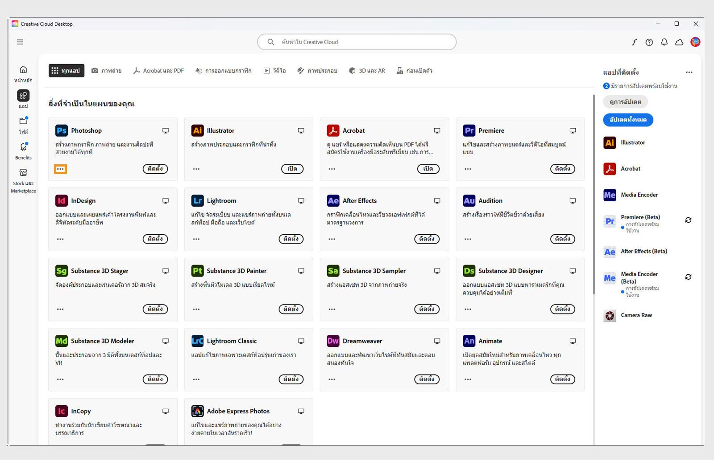Viewport: 714px width, 460px height.
Task: Open more options on Premiere card
Action: (468, 169)
